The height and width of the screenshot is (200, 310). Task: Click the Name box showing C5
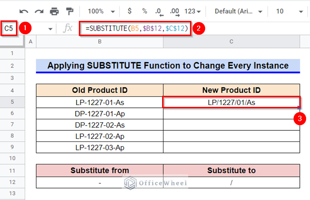pos(9,28)
